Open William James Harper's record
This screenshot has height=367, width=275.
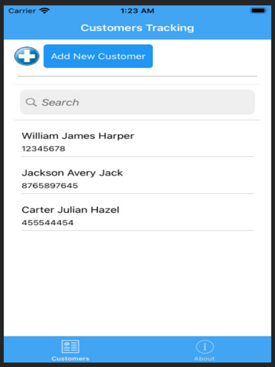point(78,136)
